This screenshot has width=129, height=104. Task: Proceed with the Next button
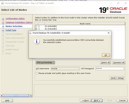coord(97,100)
